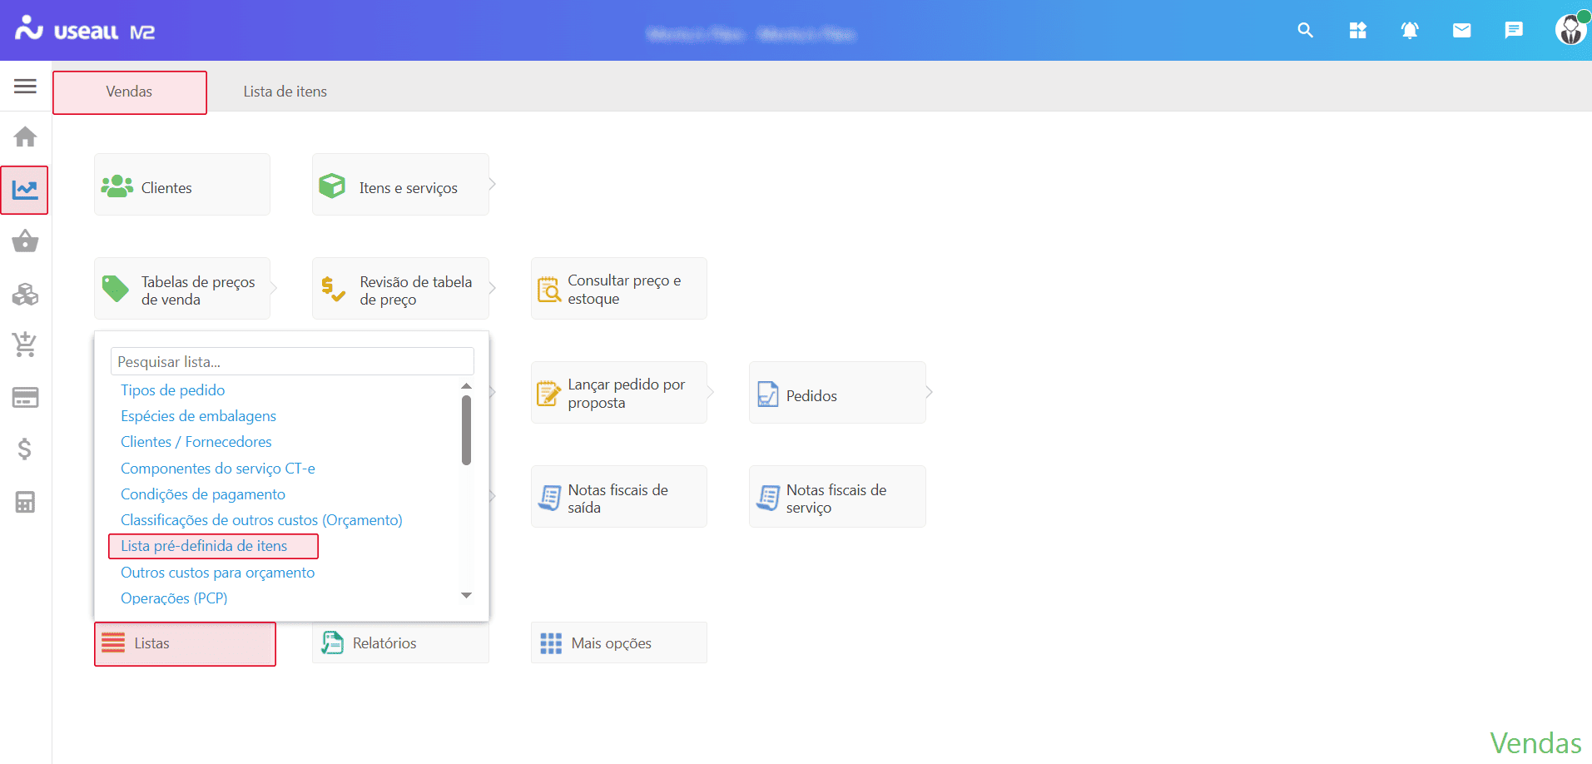Open the mail envelope icon

[1461, 31]
